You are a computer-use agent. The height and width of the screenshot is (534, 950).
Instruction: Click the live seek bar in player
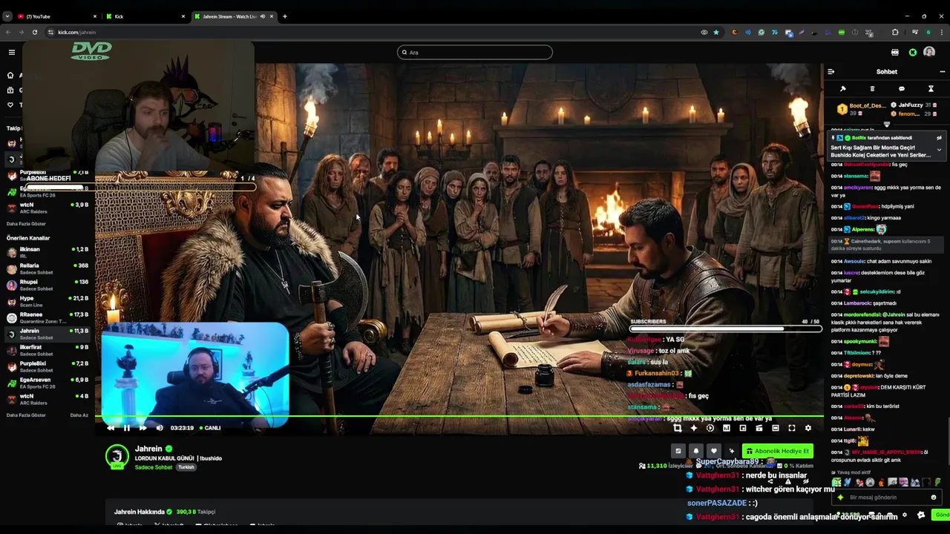click(459, 416)
